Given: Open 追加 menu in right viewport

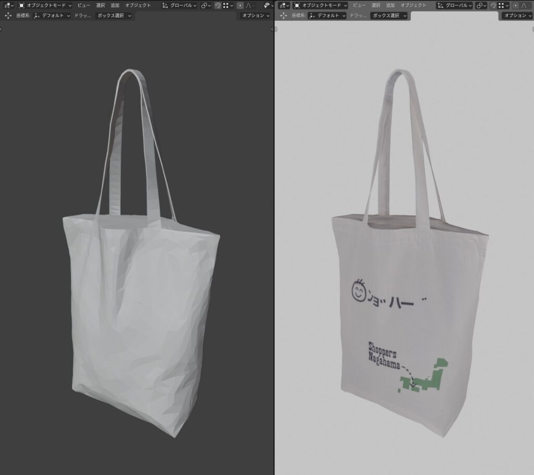Looking at the screenshot, I should click(390, 5).
